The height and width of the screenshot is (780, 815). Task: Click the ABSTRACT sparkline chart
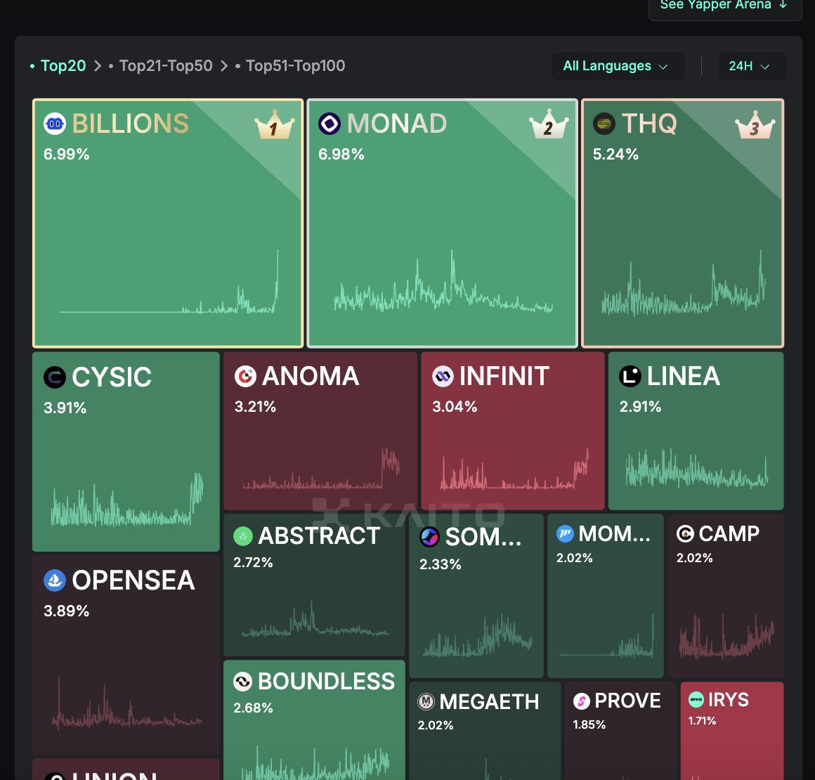(315, 619)
